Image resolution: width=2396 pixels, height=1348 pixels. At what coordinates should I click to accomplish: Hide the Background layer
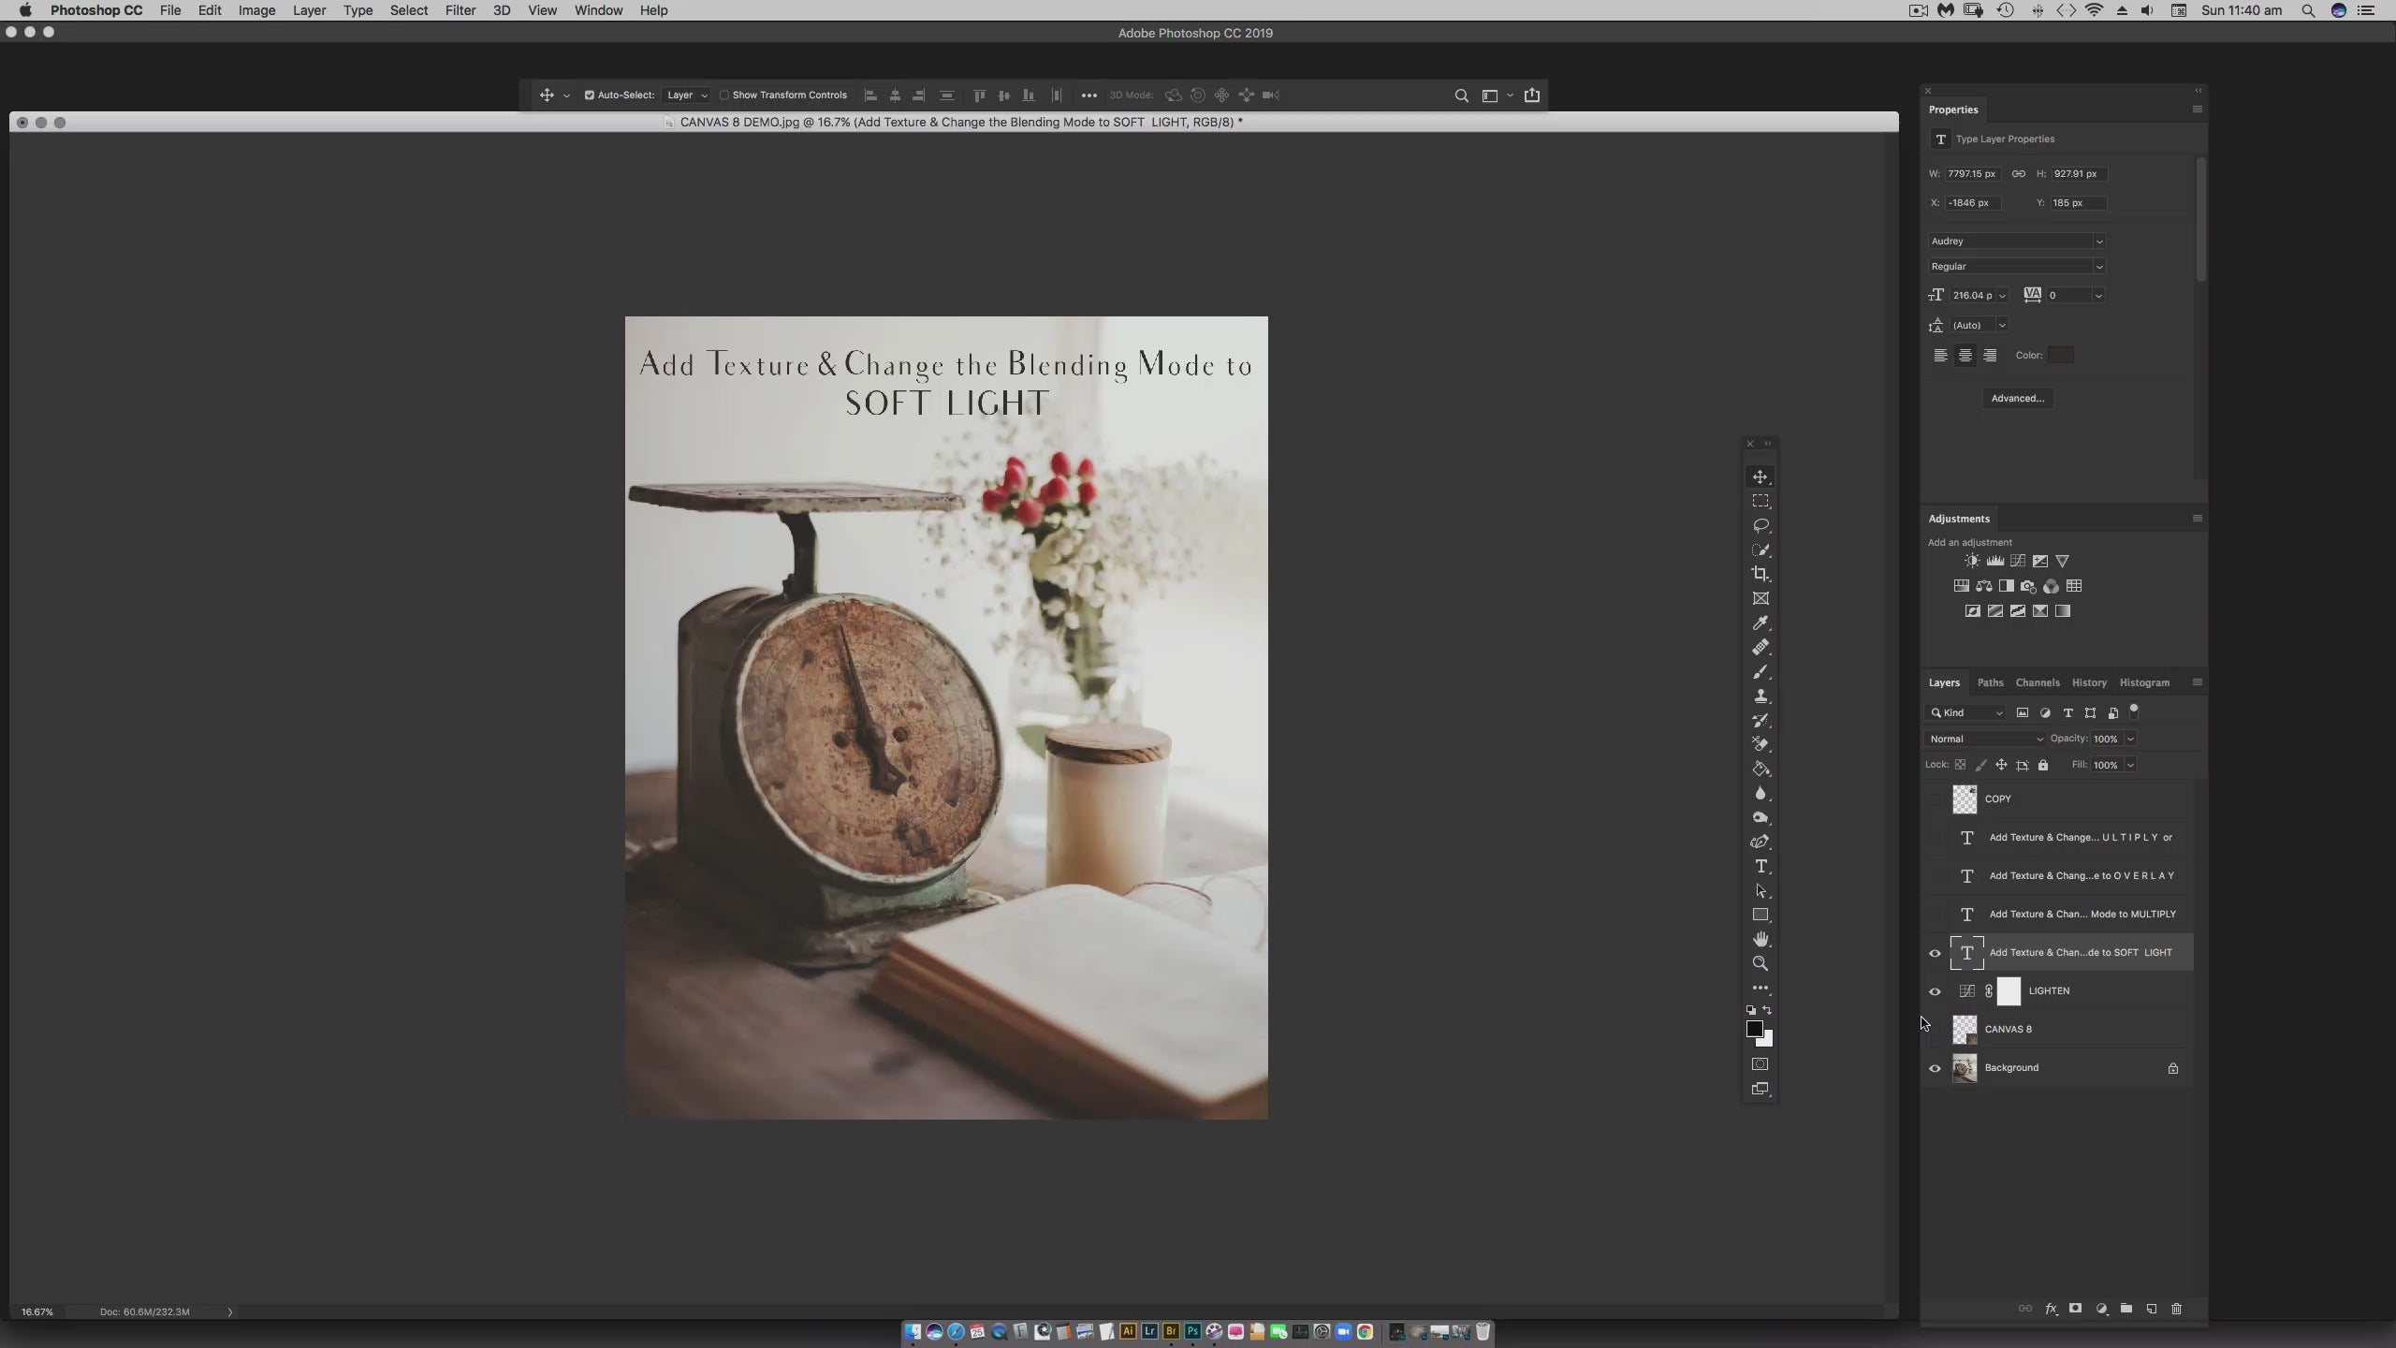1935,1068
